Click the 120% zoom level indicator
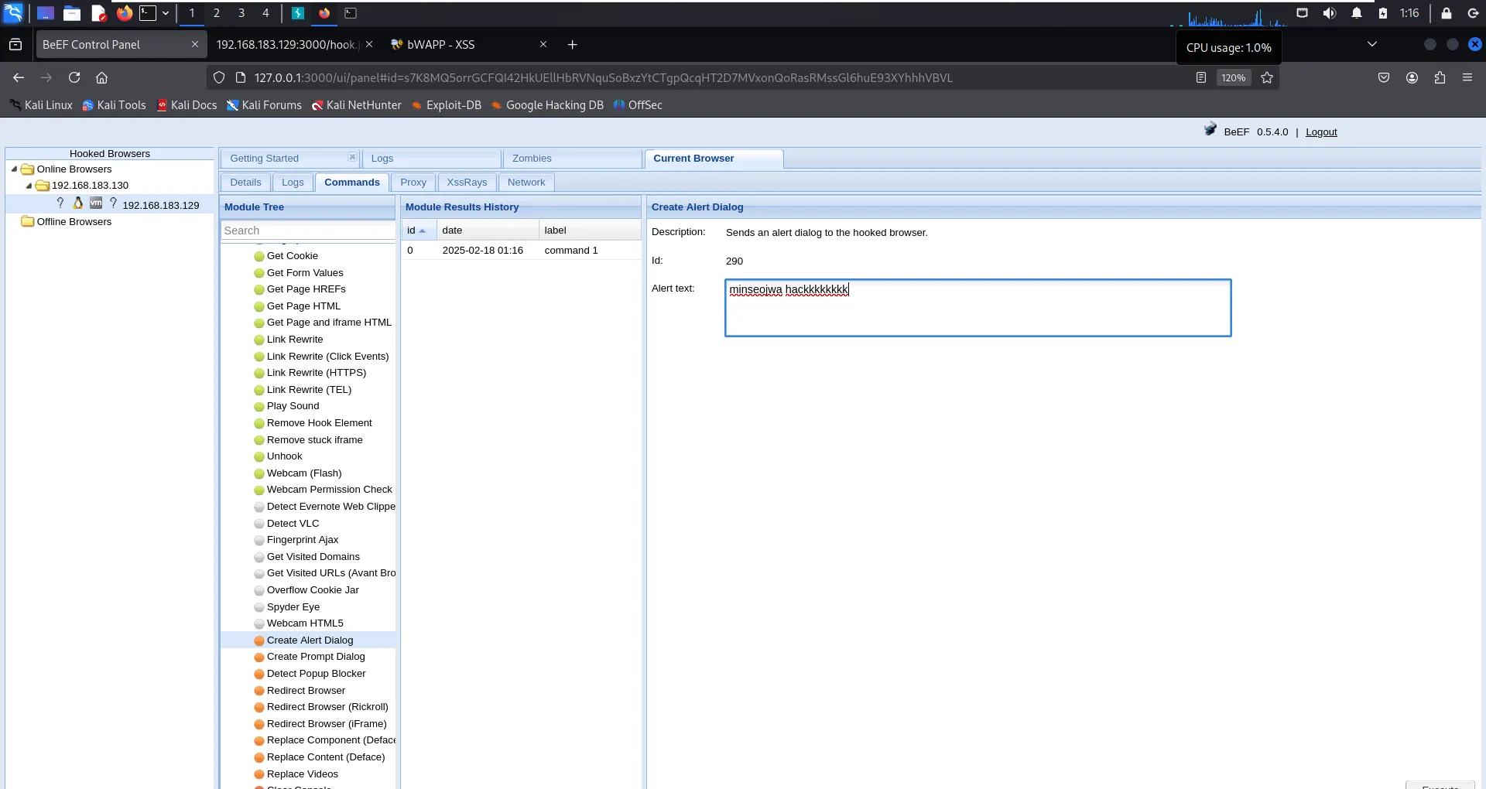Image resolution: width=1486 pixels, height=789 pixels. pos(1234,77)
